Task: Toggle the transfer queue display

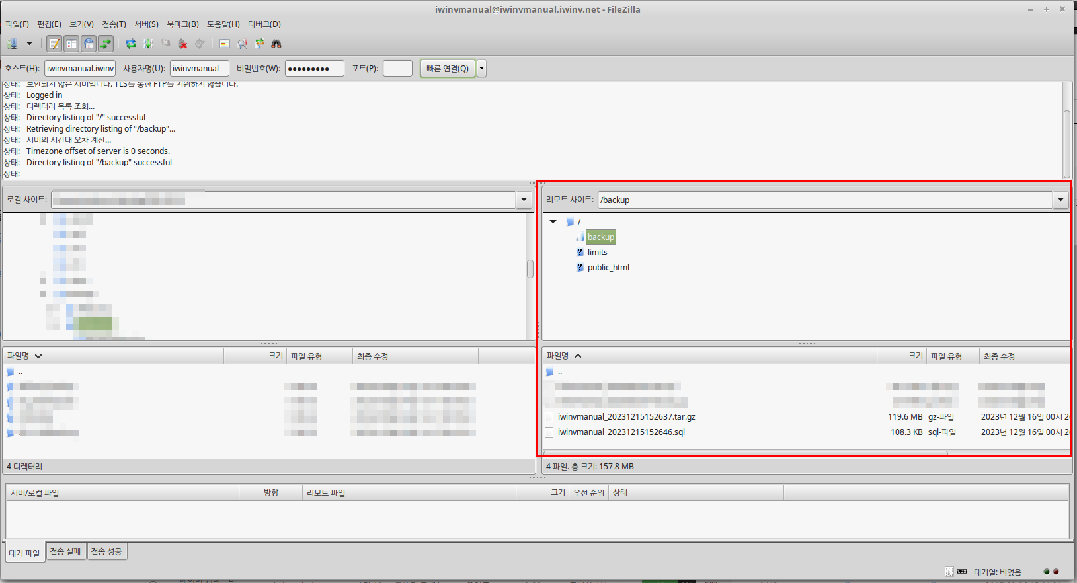Action: pos(106,44)
